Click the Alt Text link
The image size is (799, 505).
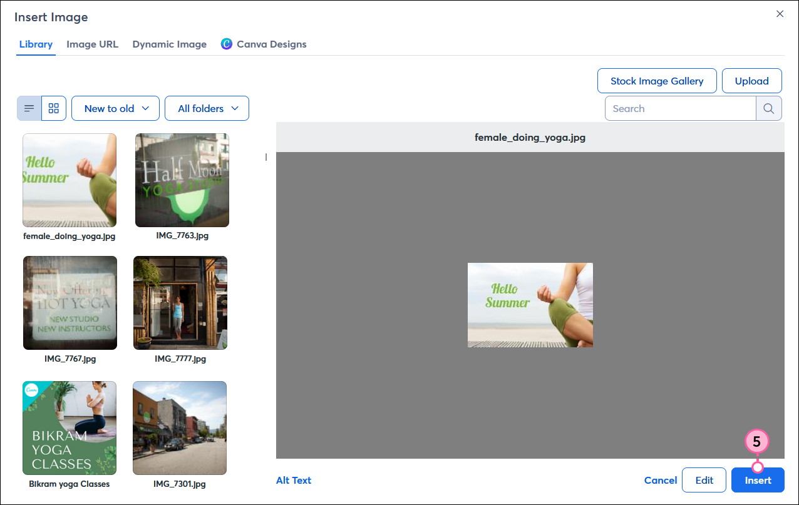[294, 481]
